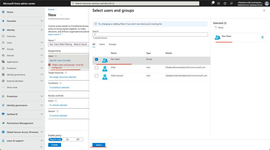Click the Create button
This screenshot has height=150, width=270.
point(55,145)
